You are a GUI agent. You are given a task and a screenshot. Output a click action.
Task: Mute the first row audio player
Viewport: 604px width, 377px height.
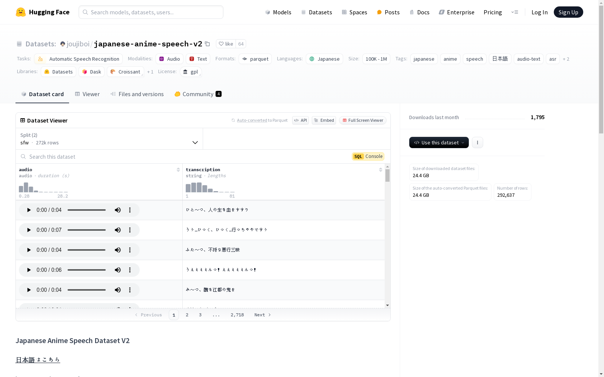(118, 210)
